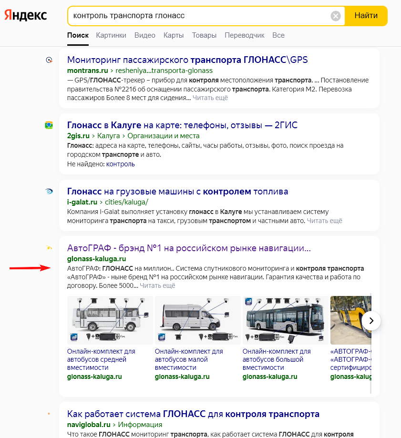This screenshot has height=438, width=401.
Task: Click the carousel next arrow
Action: (371, 321)
